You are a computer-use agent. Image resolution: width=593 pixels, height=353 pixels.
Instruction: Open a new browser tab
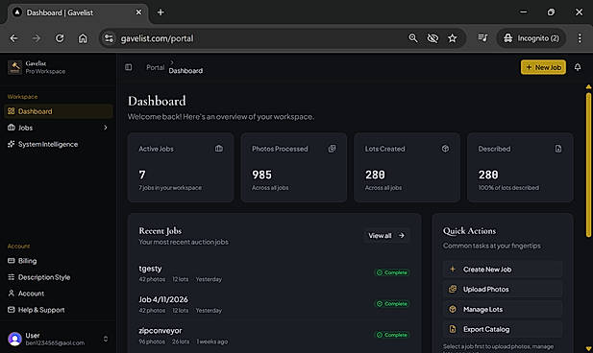pos(161,12)
